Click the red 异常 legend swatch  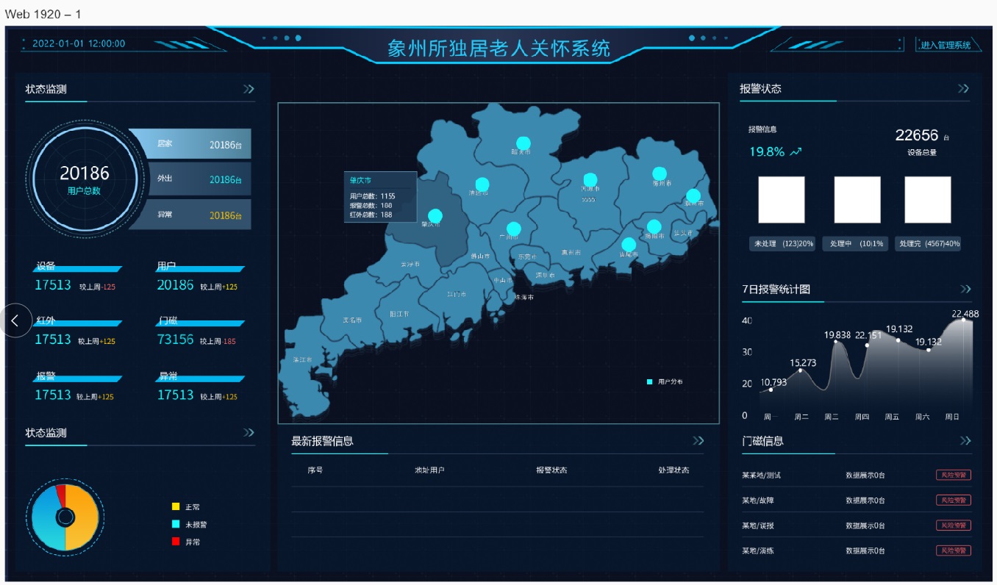(176, 542)
